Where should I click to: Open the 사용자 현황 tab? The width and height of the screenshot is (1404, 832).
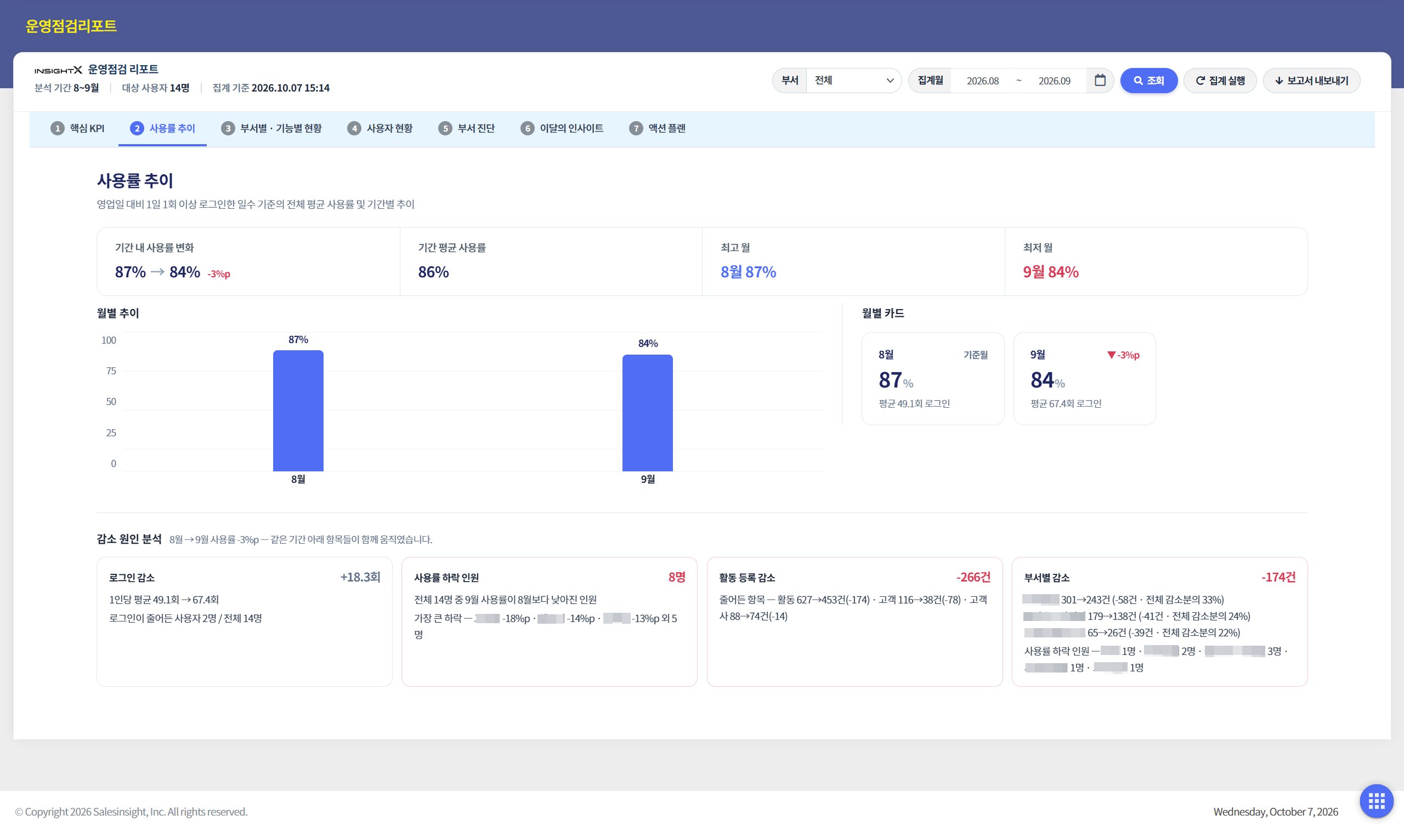pyautogui.click(x=380, y=128)
